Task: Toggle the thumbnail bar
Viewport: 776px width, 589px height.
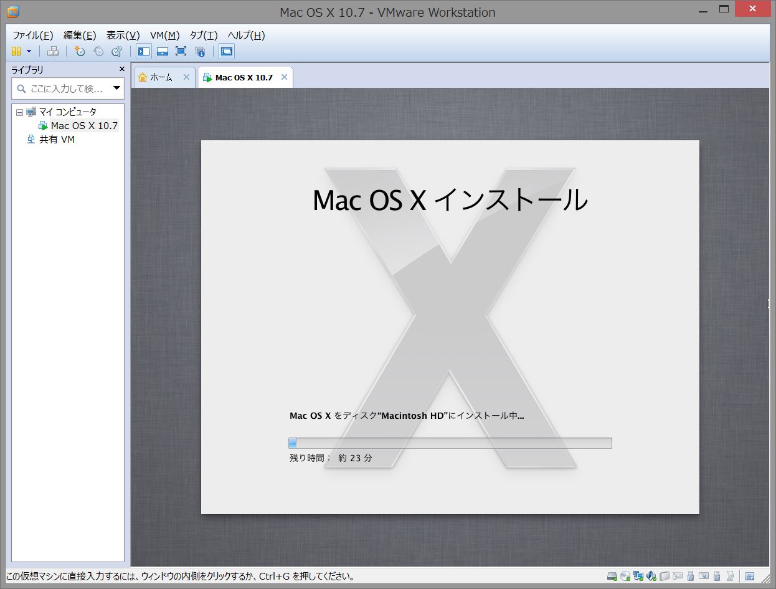Action: [163, 51]
